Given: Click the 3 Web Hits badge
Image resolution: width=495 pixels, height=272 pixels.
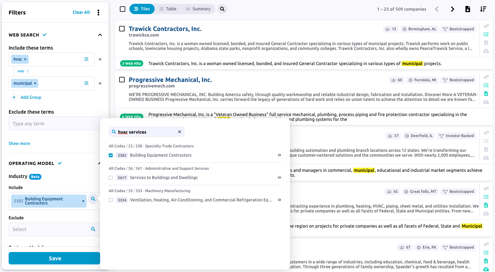Looking at the screenshot, I should pyautogui.click(x=132, y=64).
